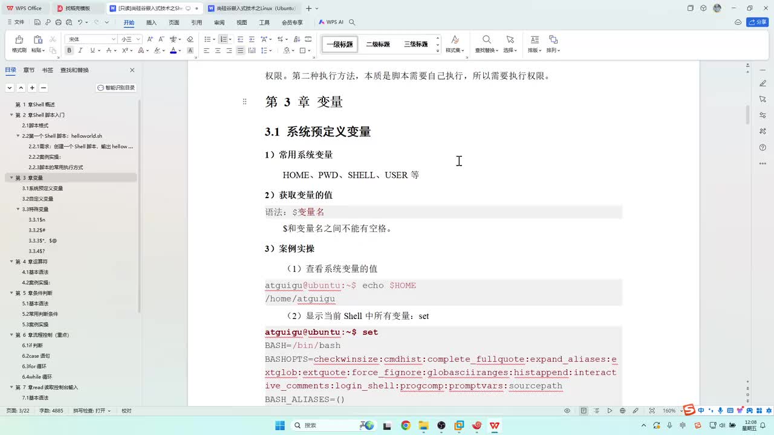Toggle center alignment button

tap(218, 51)
